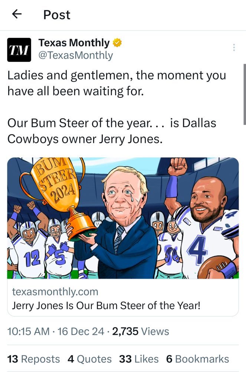Tap the 16 Dec 24 date
This screenshot has height=372, width=246.
(81, 331)
